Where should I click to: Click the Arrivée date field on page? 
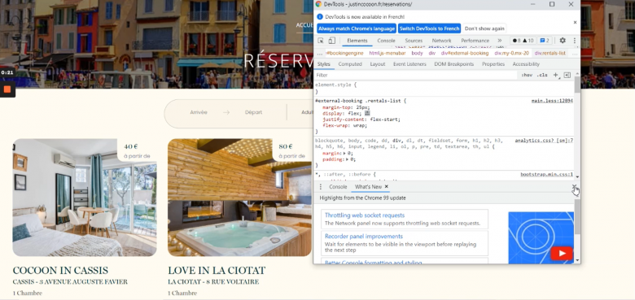[x=199, y=112]
